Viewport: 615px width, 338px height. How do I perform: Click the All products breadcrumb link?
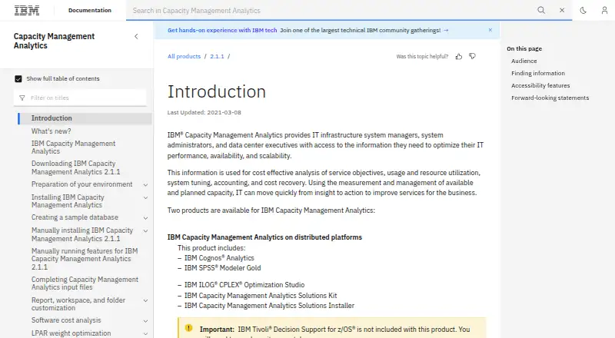coord(184,57)
